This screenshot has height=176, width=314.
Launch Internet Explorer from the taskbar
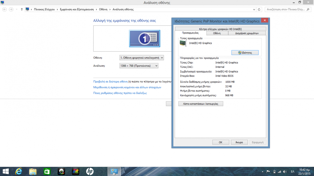coord(19,171)
